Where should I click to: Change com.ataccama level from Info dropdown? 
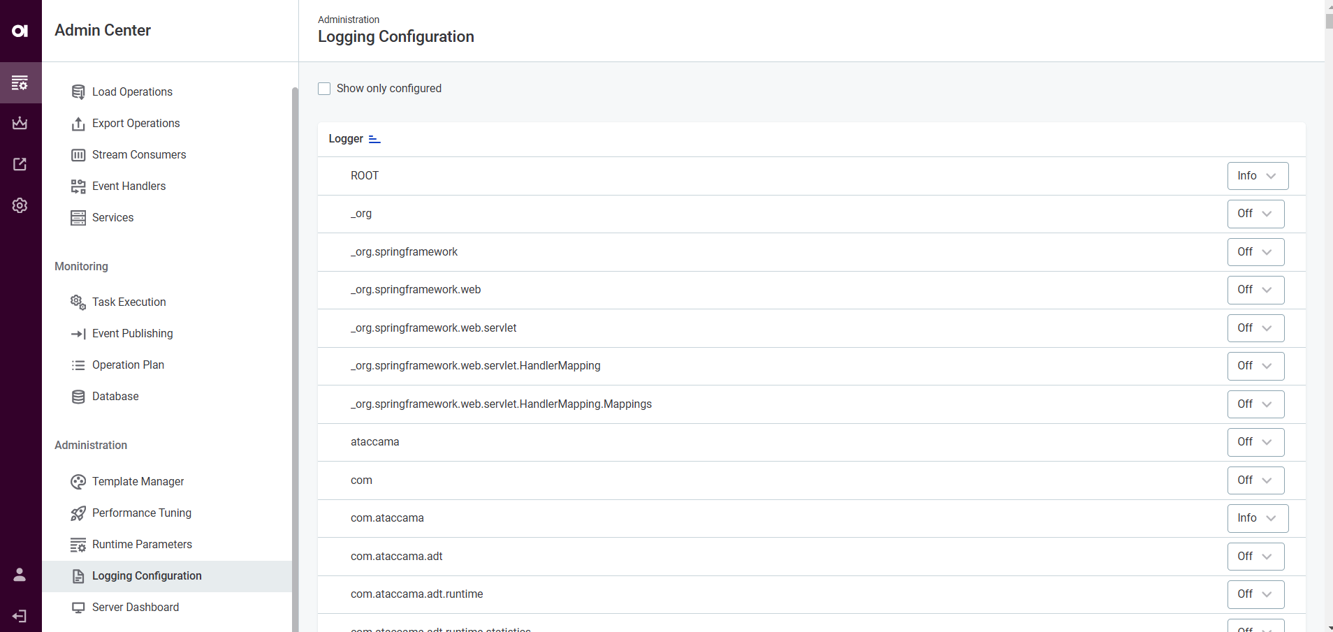tap(1258, 518)
